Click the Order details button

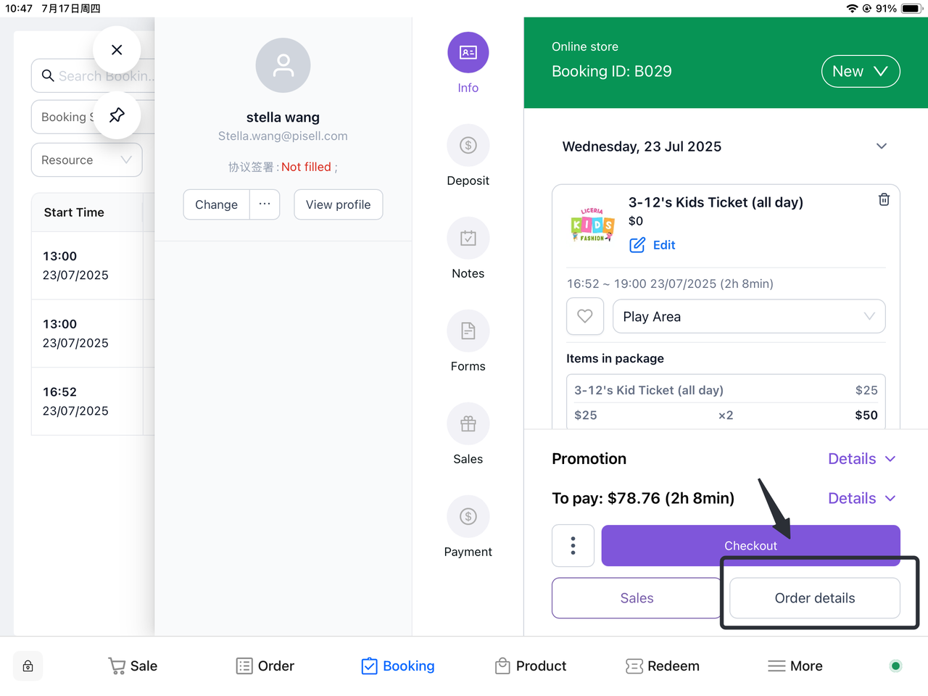[x=814, y=598]
